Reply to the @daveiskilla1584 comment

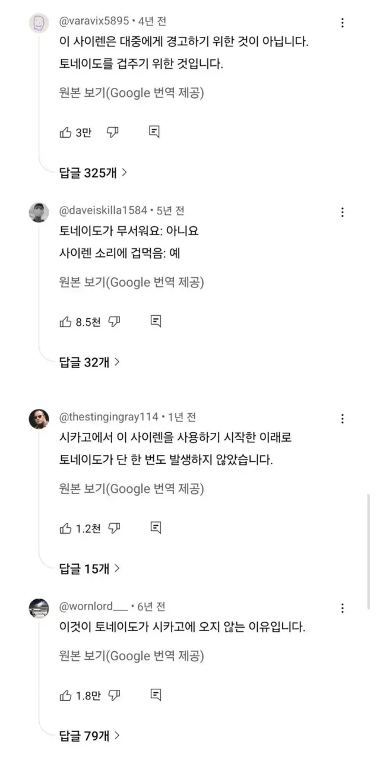(156, 322)
